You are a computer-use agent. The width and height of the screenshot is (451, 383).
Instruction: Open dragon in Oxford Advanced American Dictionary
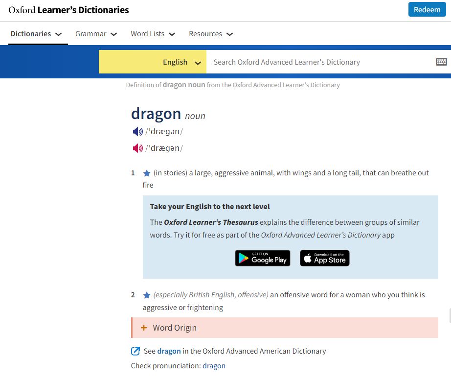[x=169, y=351]
